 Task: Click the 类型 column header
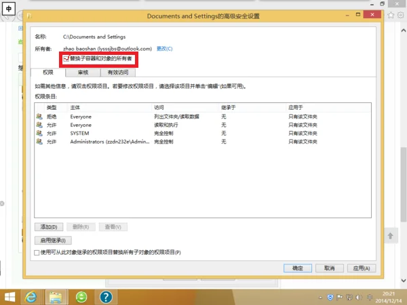pyautogui.click(x=52, y=107)
